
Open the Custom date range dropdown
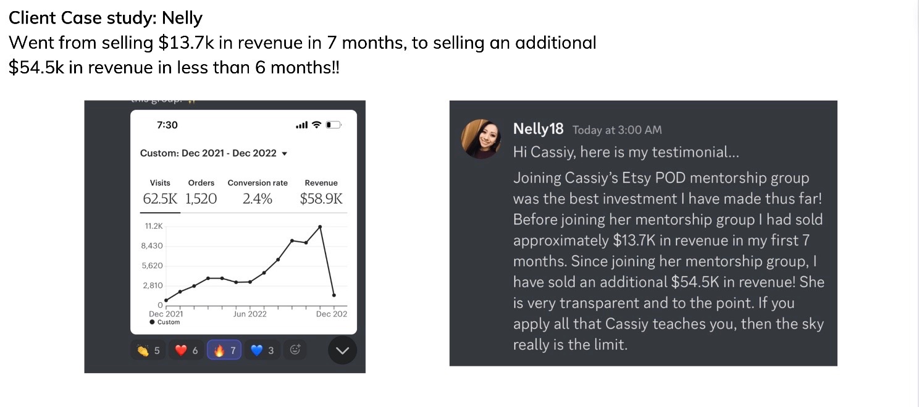[x=214, y=153]
